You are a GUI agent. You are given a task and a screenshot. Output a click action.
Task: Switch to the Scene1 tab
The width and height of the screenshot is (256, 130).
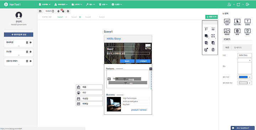tap(60, 17)
